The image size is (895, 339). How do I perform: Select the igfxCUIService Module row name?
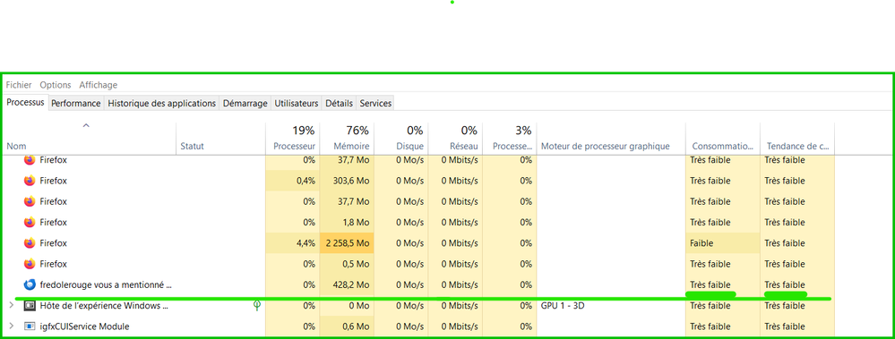[x=84, y=326]
